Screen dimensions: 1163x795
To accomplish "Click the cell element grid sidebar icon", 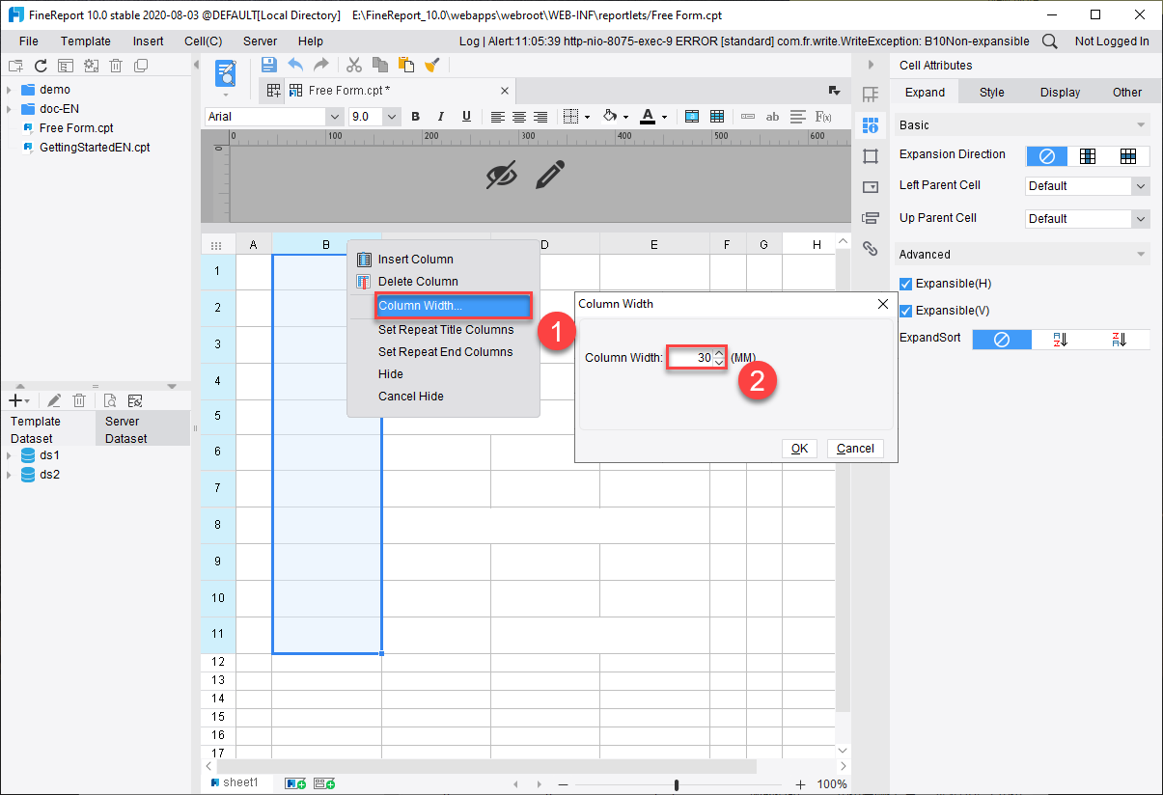I will click(871, 94).
